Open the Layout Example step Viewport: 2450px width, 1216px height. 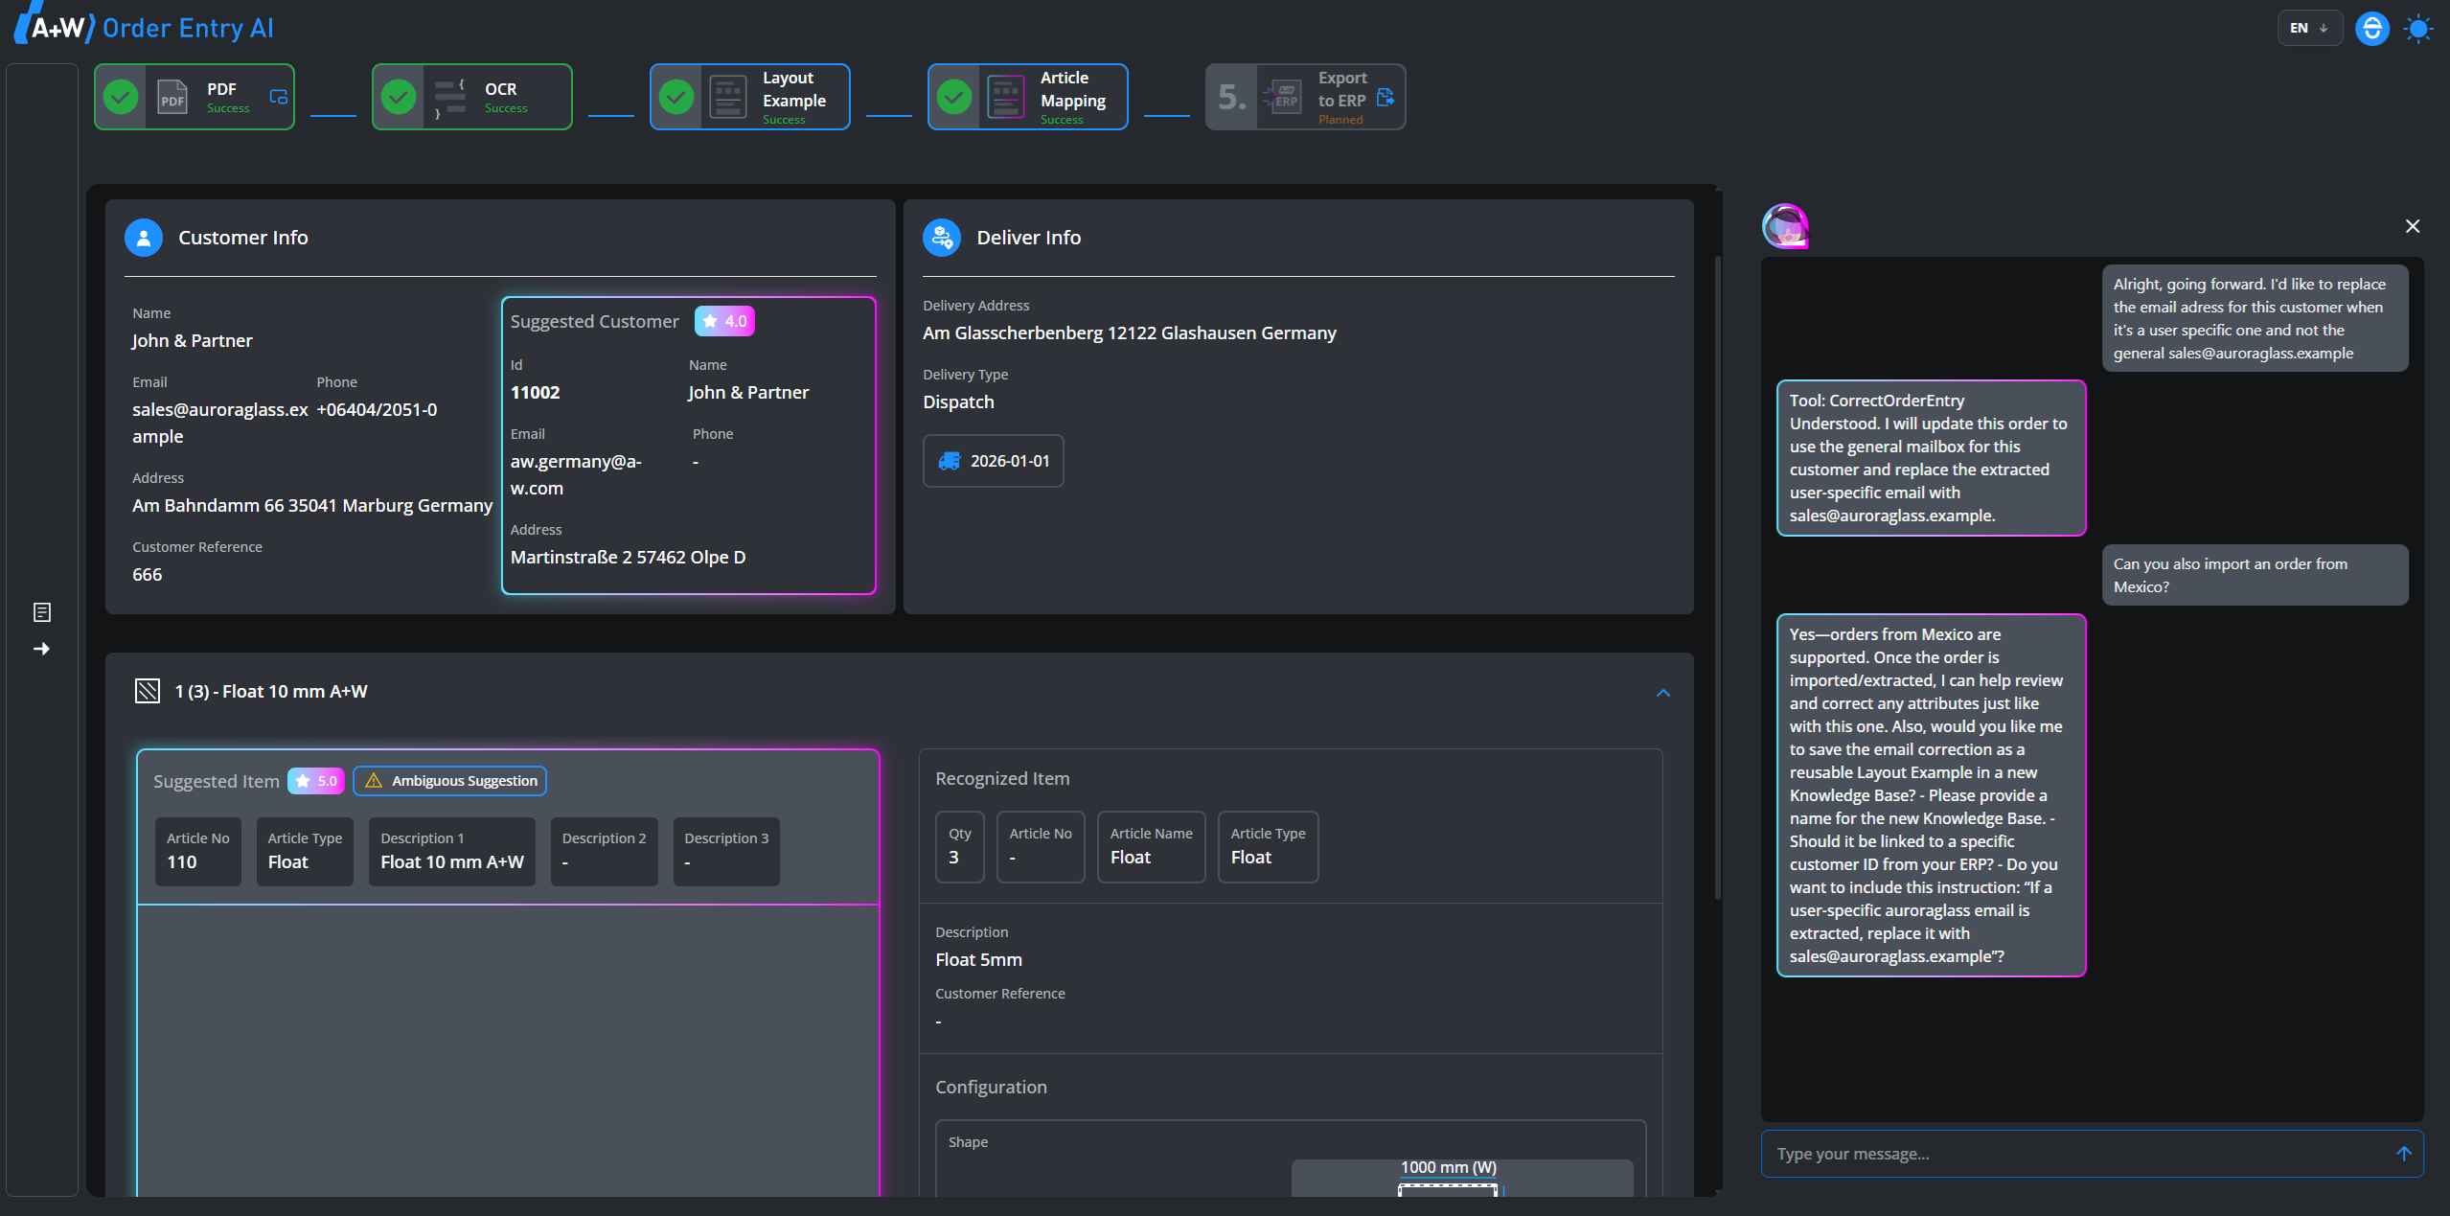[750, 97]
